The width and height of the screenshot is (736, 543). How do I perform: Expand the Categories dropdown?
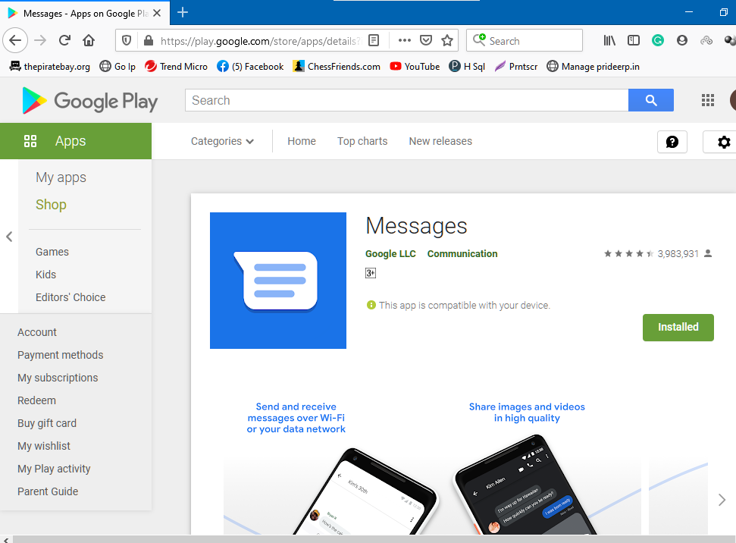(223, 141)
